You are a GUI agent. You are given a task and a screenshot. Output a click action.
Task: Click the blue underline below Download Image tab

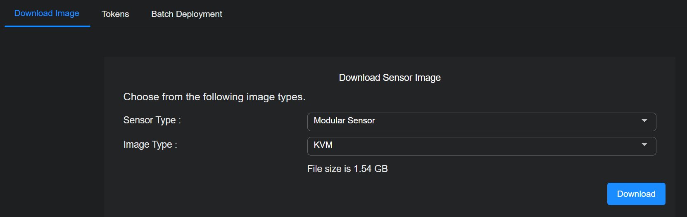(x=48, y=26)
